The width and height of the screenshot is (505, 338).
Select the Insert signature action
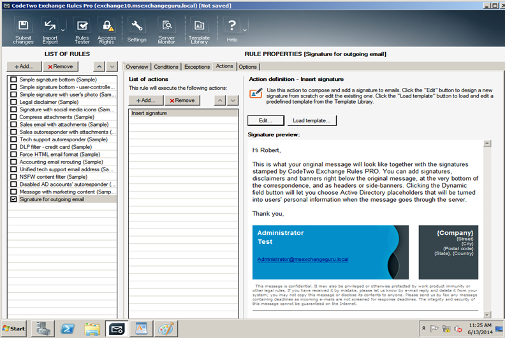(x=183, y=113)
